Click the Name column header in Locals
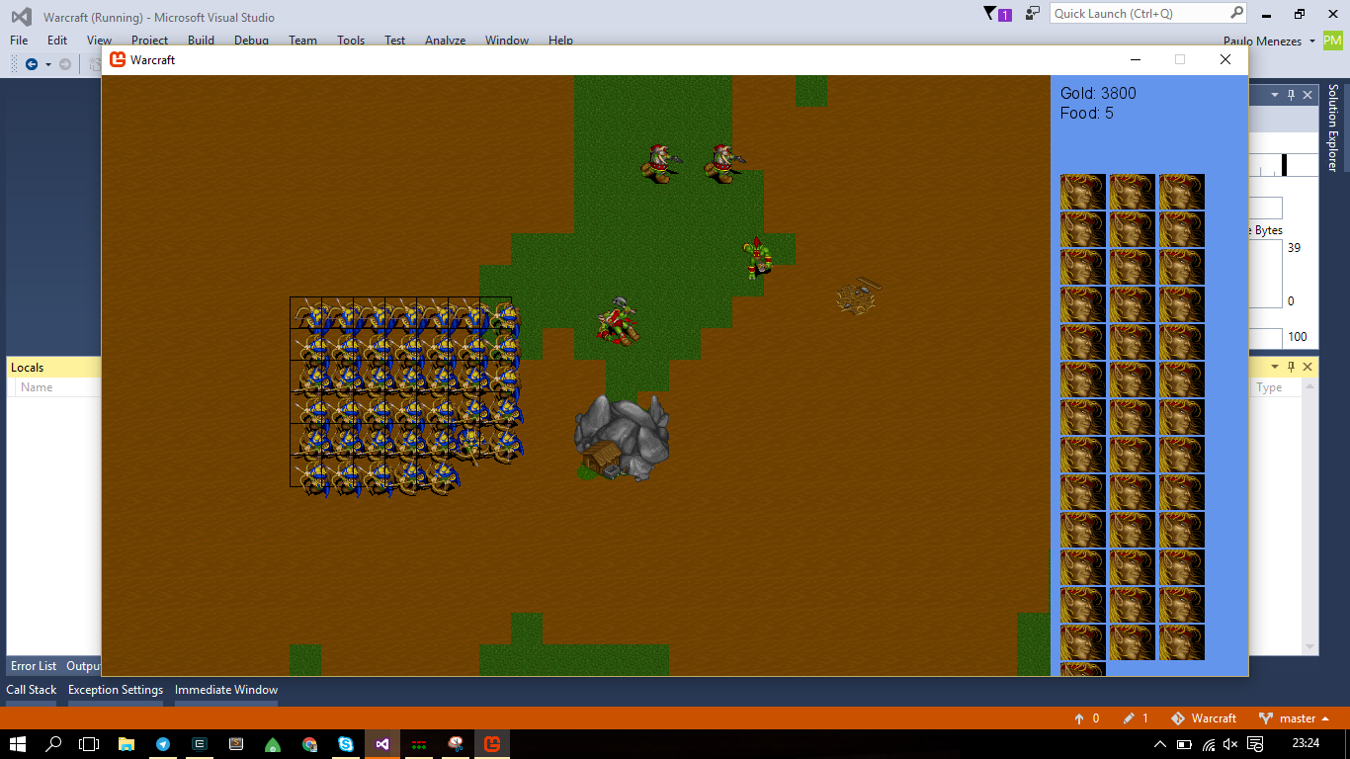 pos(37,387)
